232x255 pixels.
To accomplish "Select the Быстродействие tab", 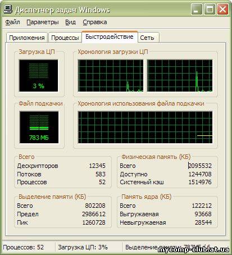I will tap(110, 37).
